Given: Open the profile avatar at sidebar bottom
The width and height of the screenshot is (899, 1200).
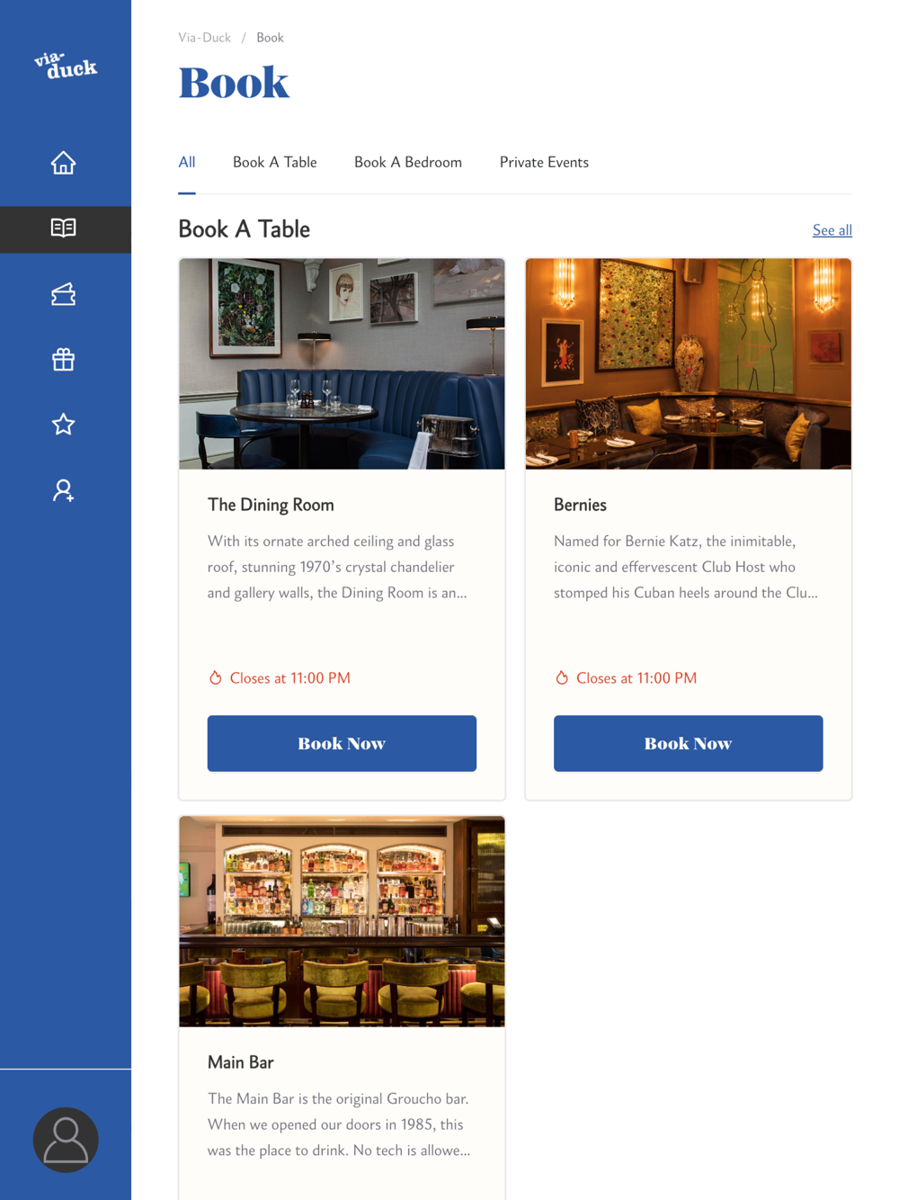Looking at the screenshot, I should click(66, 1140).
